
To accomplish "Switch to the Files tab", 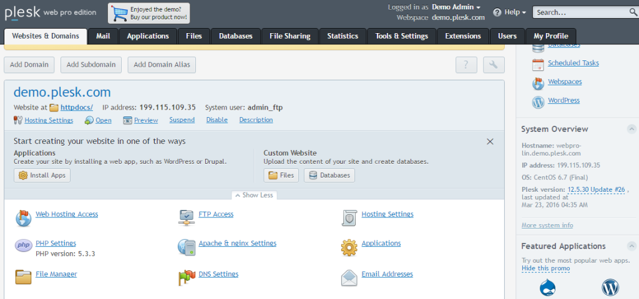I will [x=194, y=36].
